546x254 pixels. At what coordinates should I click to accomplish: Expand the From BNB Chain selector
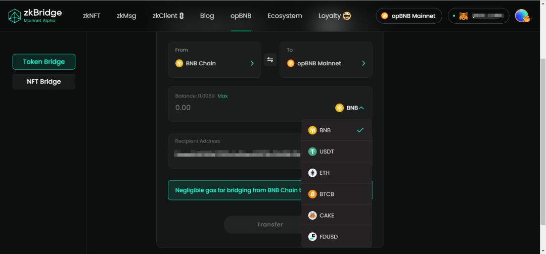point(214,60)
